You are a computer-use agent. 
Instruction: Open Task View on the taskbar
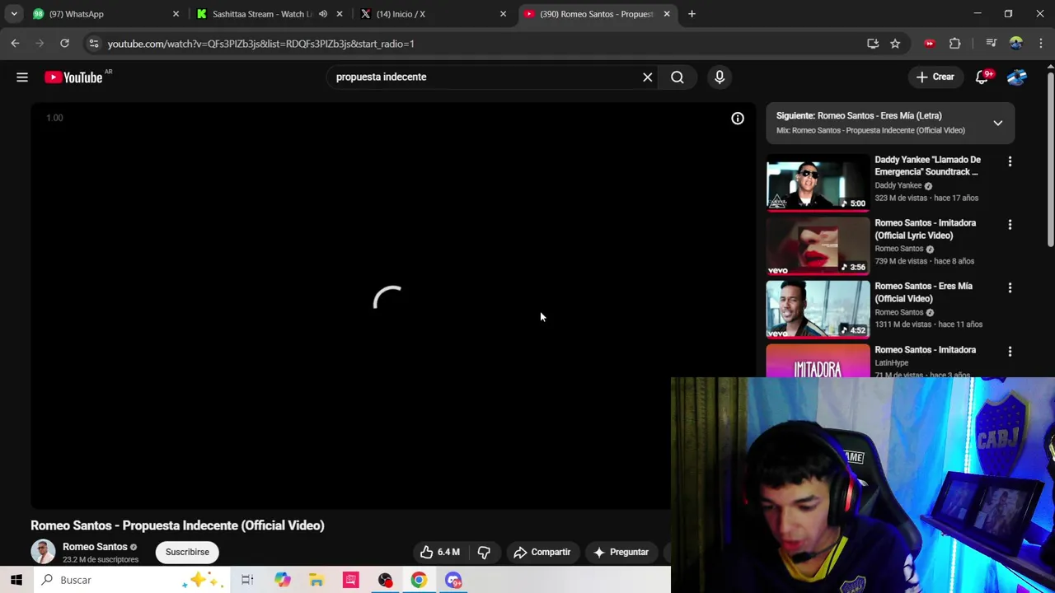[x=247, y=580]
